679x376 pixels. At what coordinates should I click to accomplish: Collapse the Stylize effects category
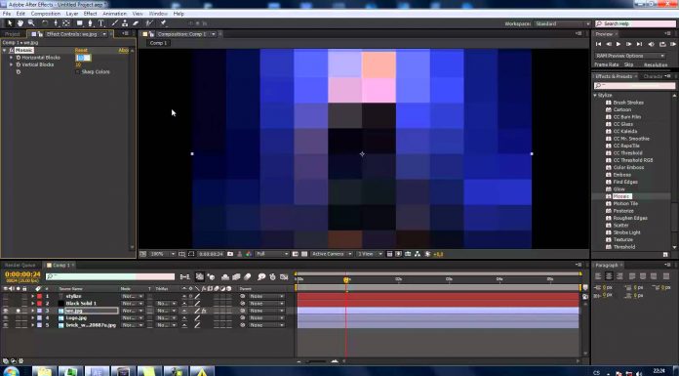595,96
